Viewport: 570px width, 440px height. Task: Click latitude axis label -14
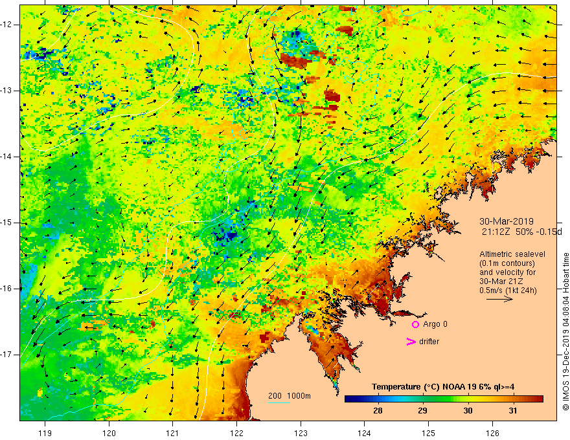[6, 157]
